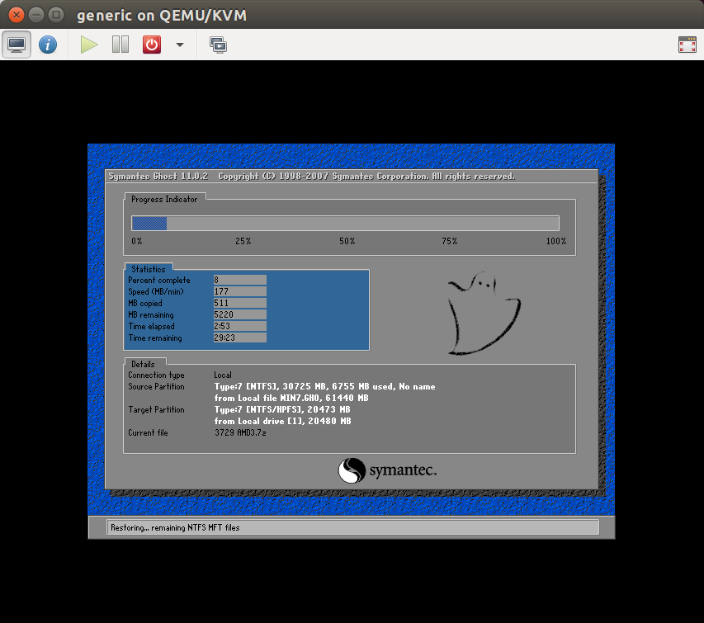Power off the VM via the red shutdown icon
Image resolution: width=704 pixels, height=623 pixels.
pos(150,45)
